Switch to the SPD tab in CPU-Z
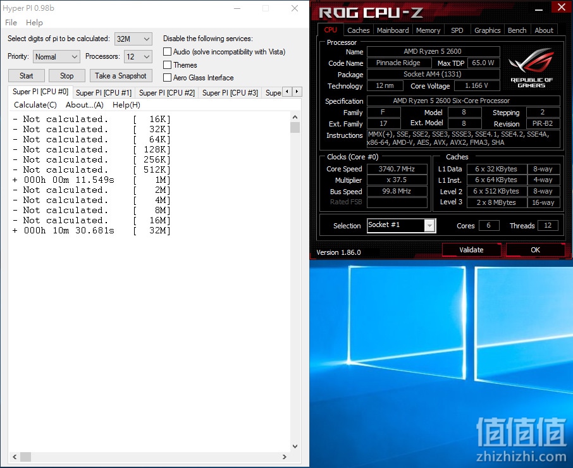 (457, 30)
